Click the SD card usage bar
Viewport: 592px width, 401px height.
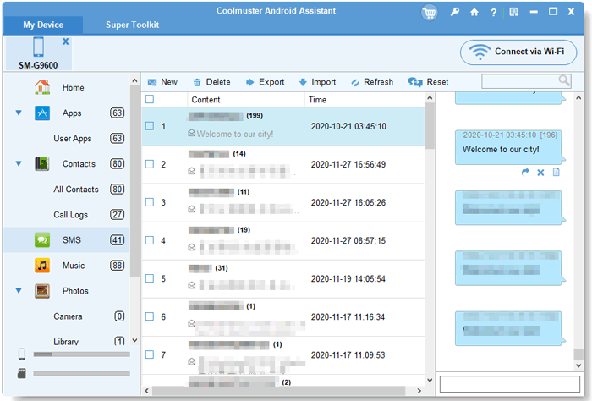[x=81, y=373]
